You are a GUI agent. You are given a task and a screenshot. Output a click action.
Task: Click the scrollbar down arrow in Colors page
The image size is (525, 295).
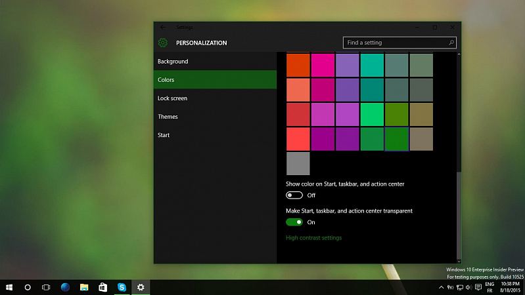point(459,262)
